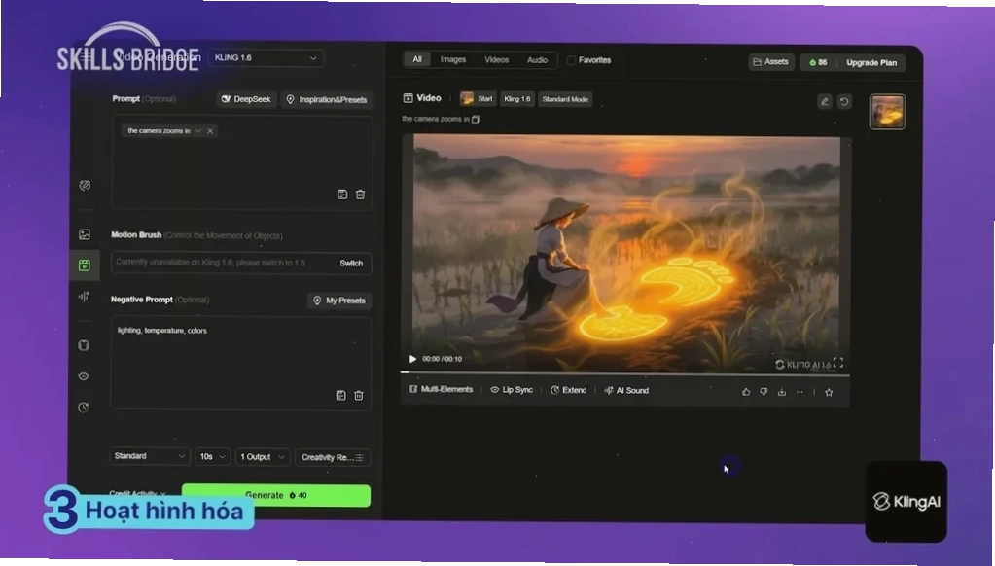Switch to the All tab
995x566 pixels.
pos(417,59)
